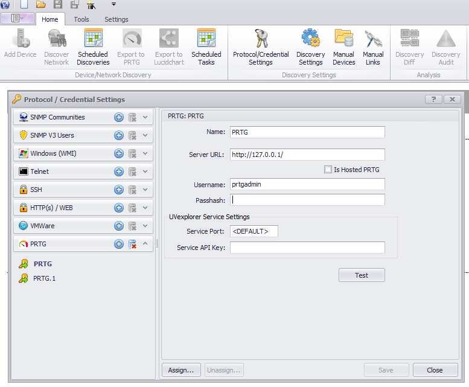469x387 pixels.
Task: Click delete icon in SSH row
Action: (132, 190)
